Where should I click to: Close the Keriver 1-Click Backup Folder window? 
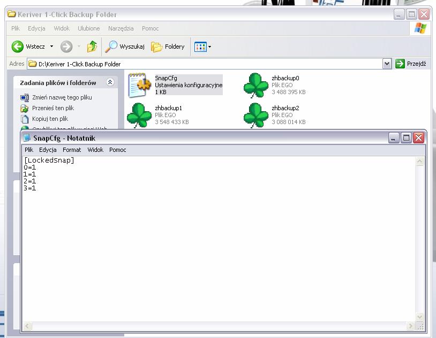coord(424,14)
